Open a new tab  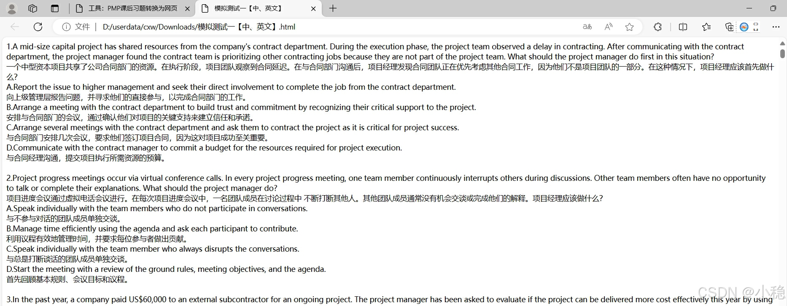(x=333, y=8)
